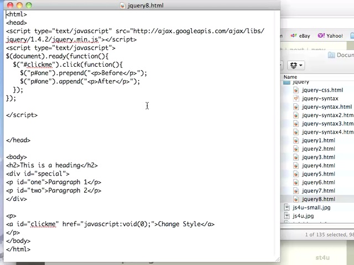Screen dimensions: 354x265
Task: Select jquery2.html file icon
Action: point(296,149)
